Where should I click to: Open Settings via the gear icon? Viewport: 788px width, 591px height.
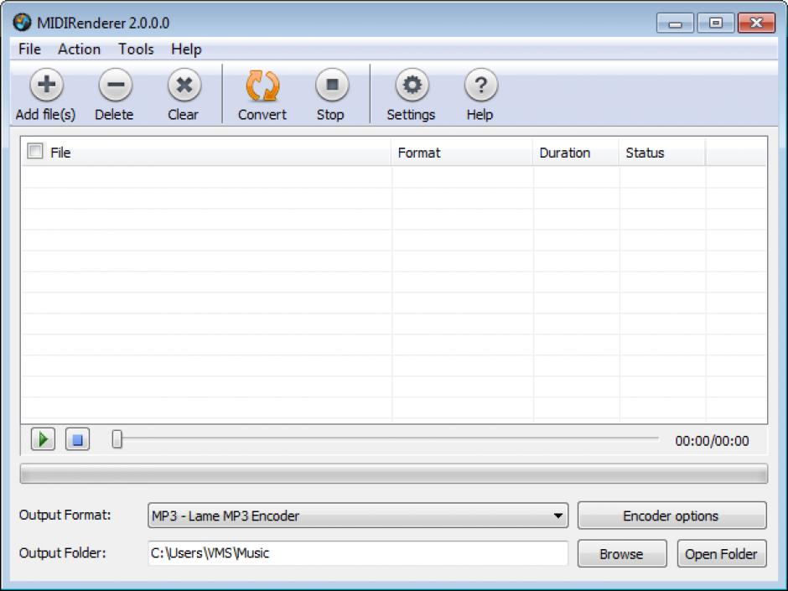pyautogui.click(x=411, y=86)
